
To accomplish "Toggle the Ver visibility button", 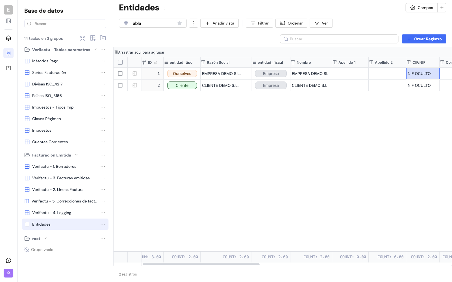I will [x=321, y=23].
